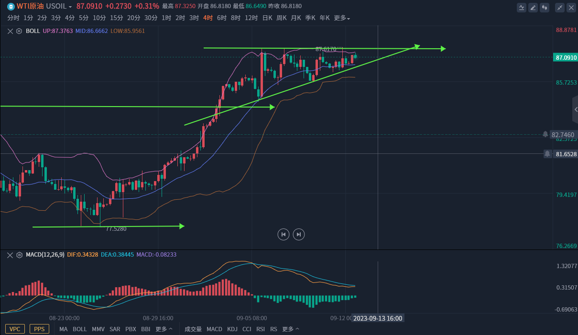Image resolution: width=578 pixels, height=335 pixels.
Task: Switch to 2时 timeframe
Action: tap(180, 18)
